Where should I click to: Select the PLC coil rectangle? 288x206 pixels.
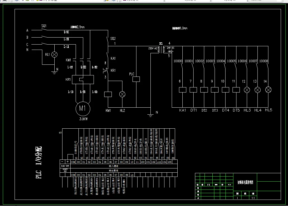136,79
